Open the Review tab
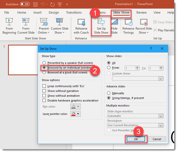 click(142, 12)
